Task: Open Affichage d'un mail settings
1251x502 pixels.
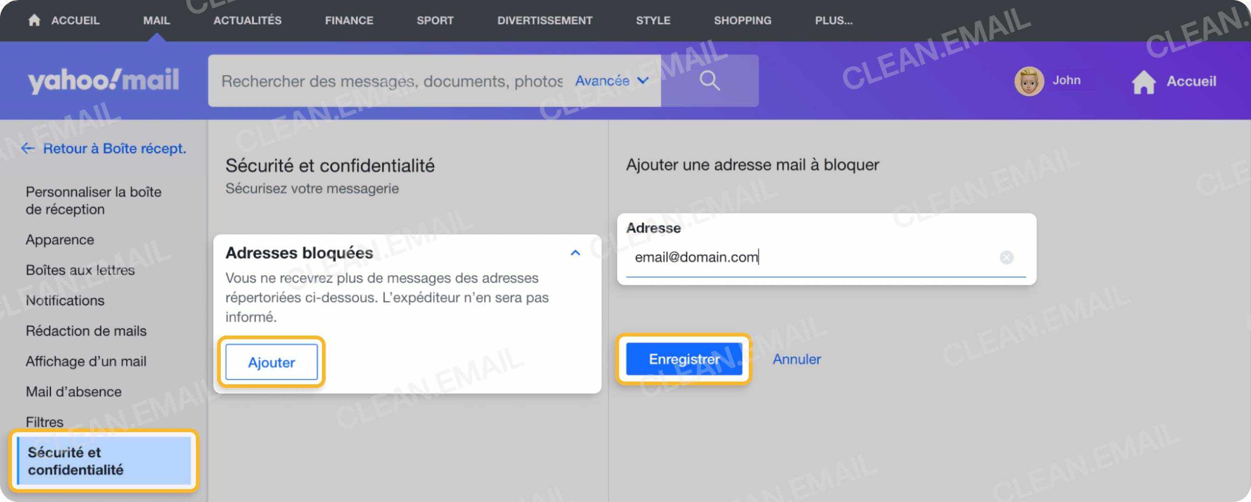Action: (86, 361)
